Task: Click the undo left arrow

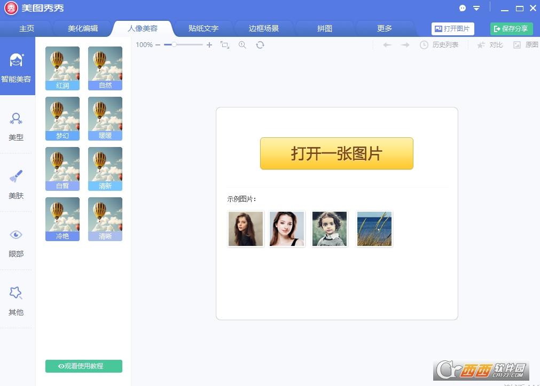Action: [387, 45]
